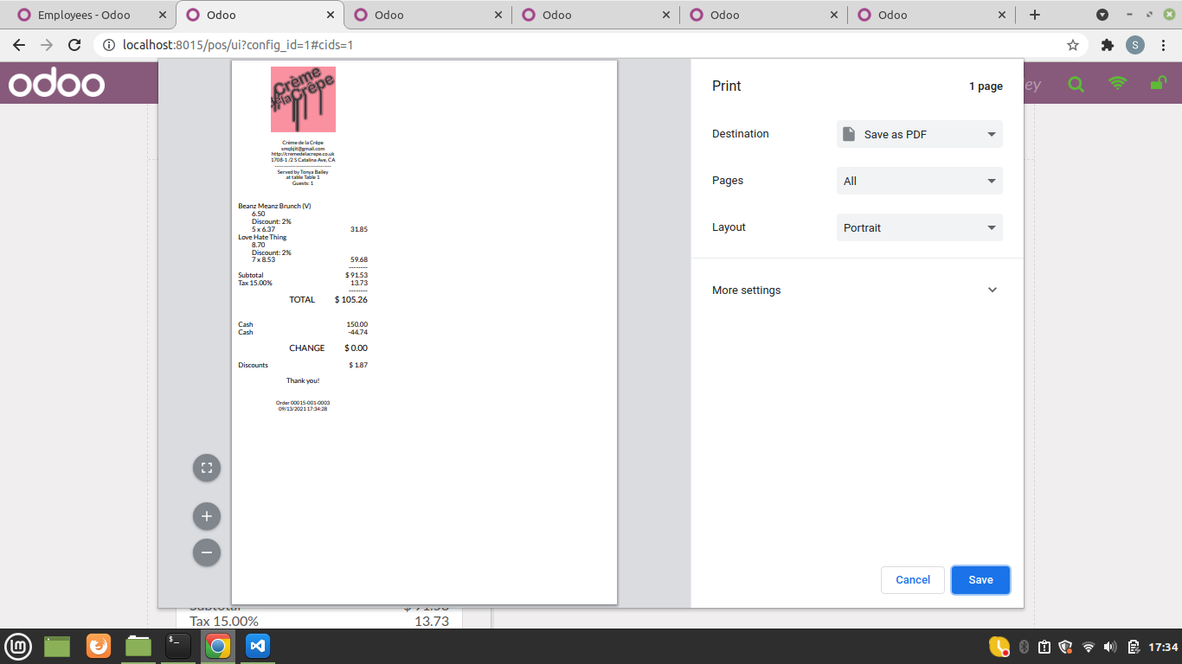The height and width of the screenshot is (664, 1182).
Task: Zoom out on the receipt preview
Action: point(206,552)
